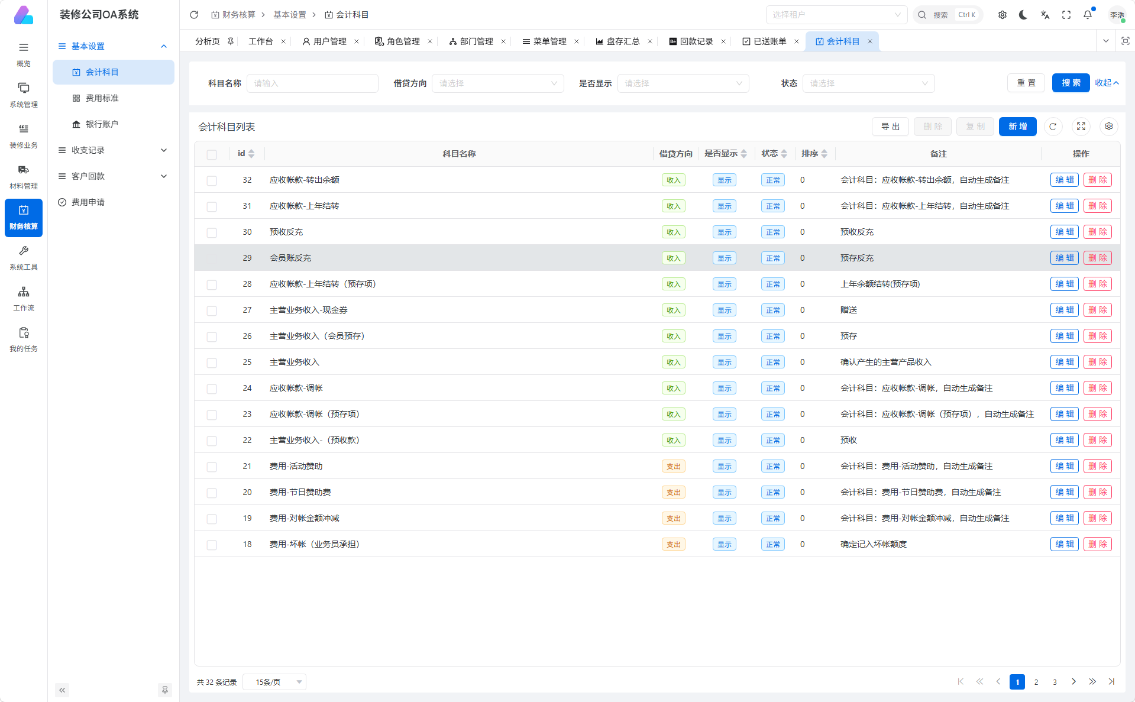Edit the 主营业务收入 row id 25

(x=1064, y=362)
